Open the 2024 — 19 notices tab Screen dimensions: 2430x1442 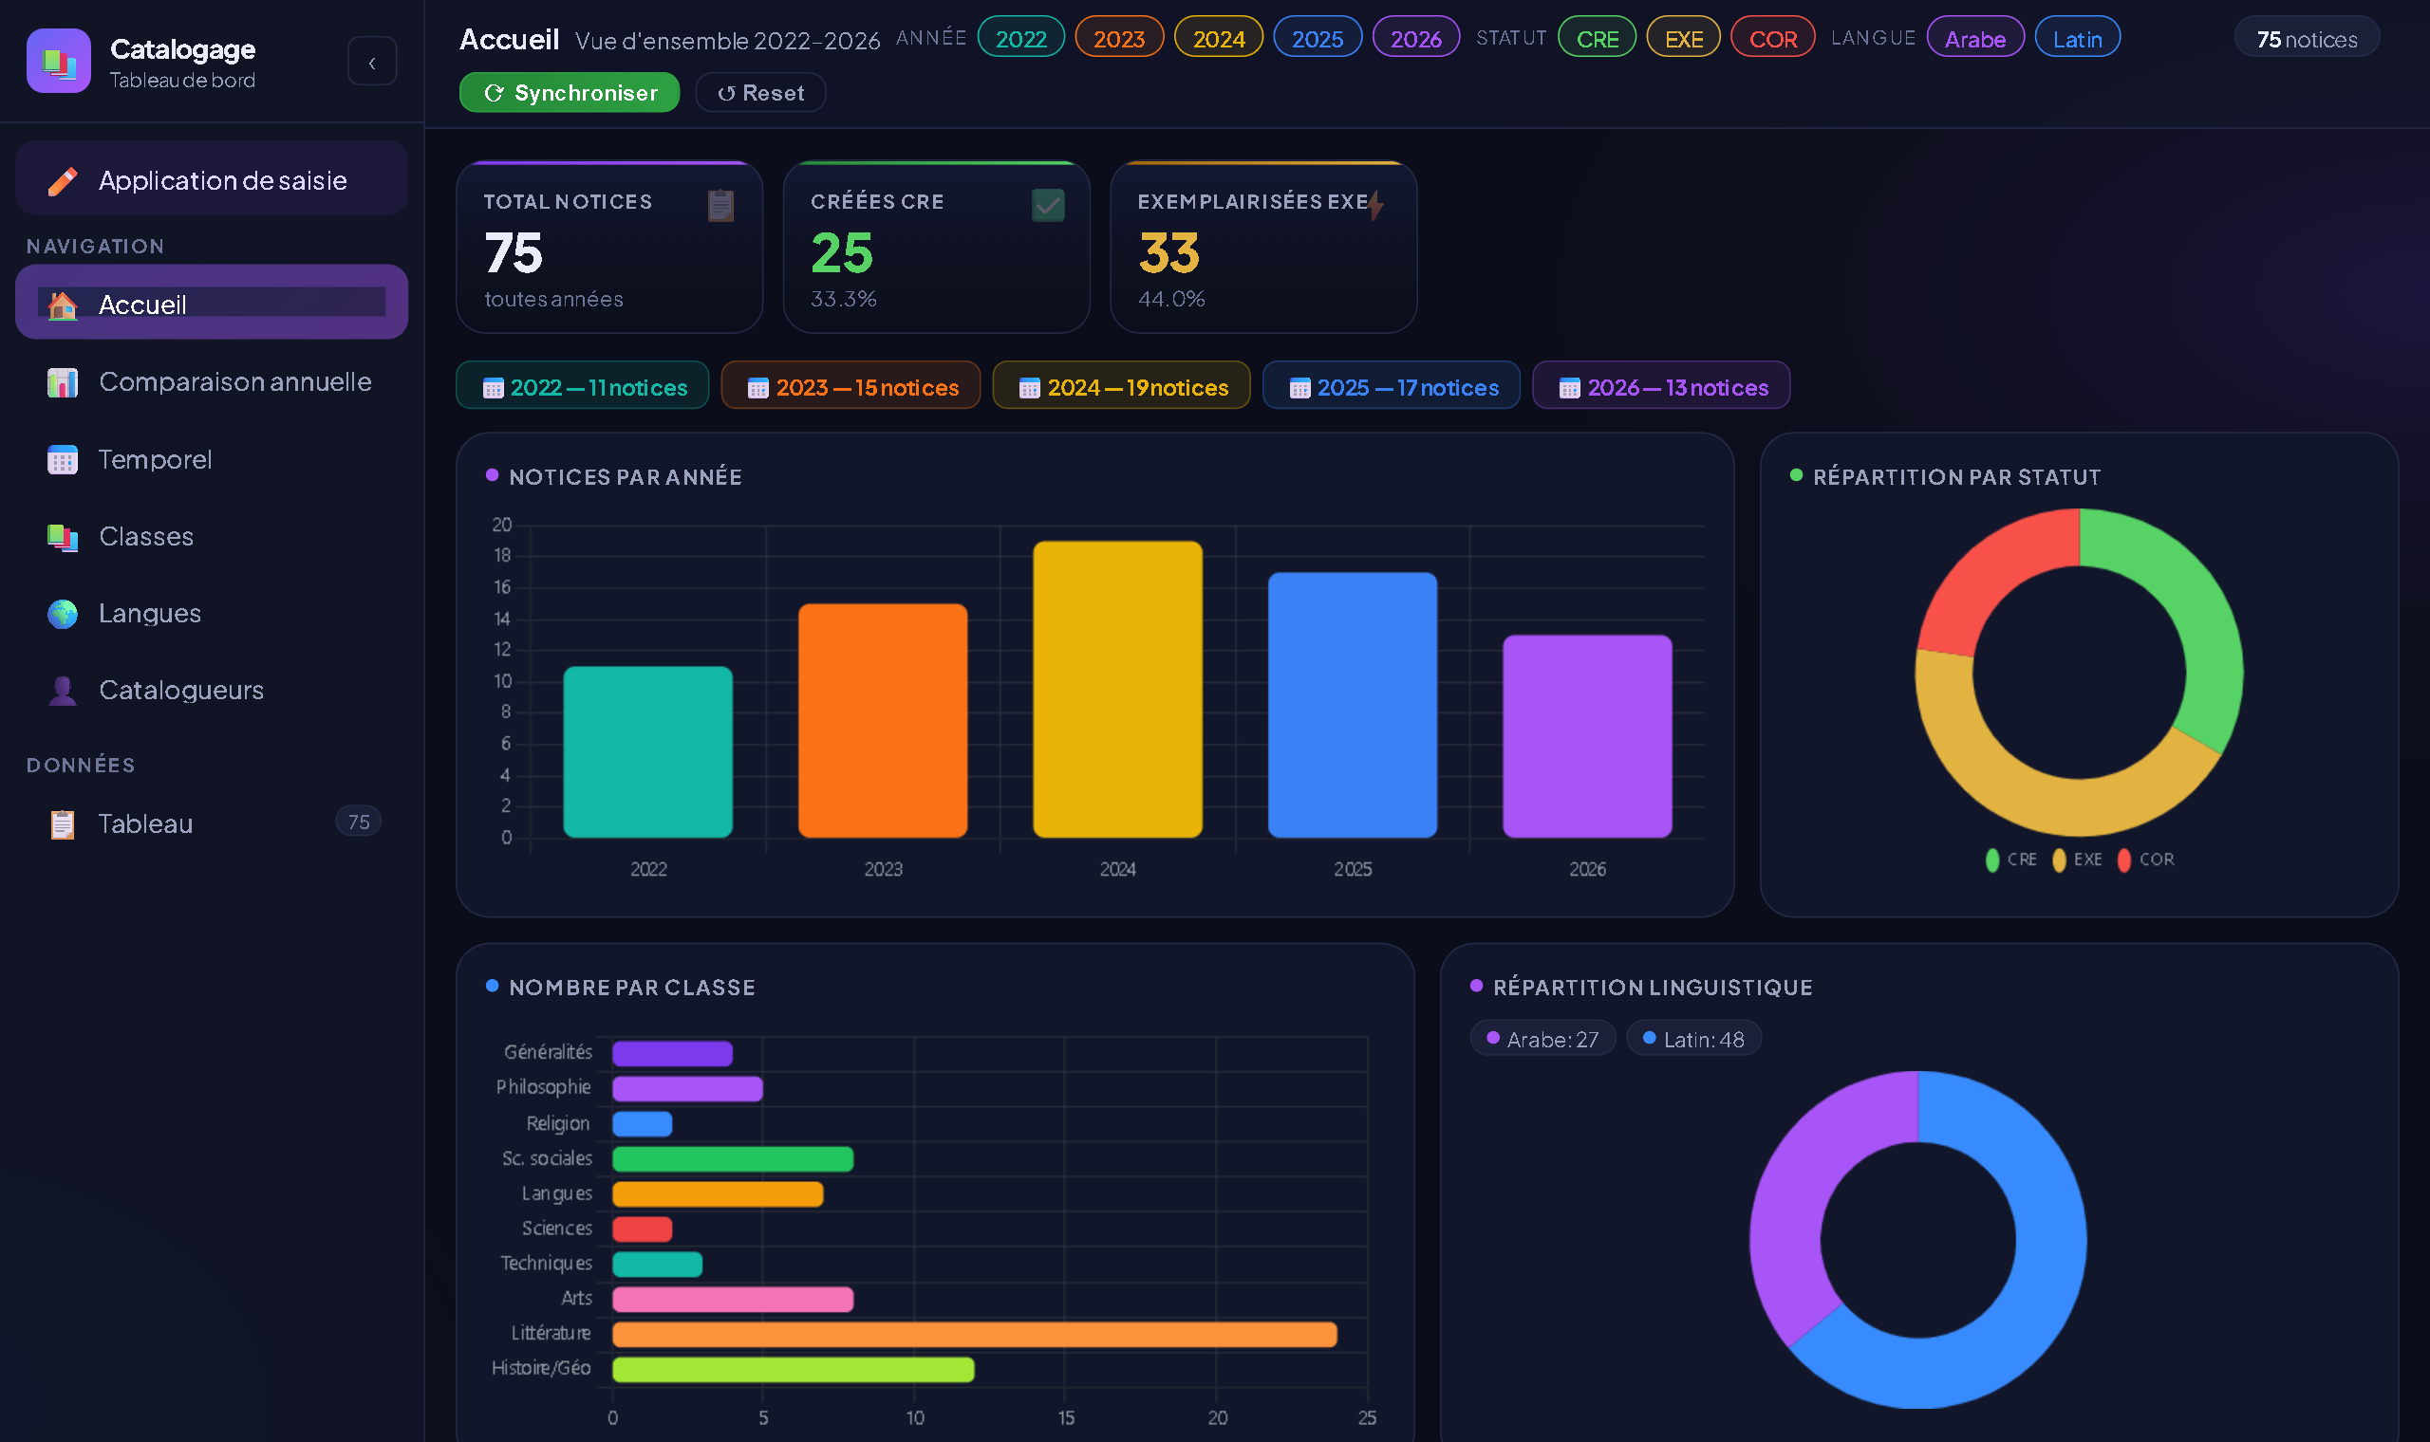pyautogui.click(x=1122, y=387)
